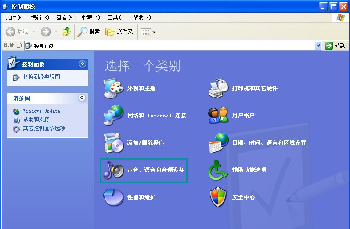Click the green 转到 Go arrow

point(329,46)
